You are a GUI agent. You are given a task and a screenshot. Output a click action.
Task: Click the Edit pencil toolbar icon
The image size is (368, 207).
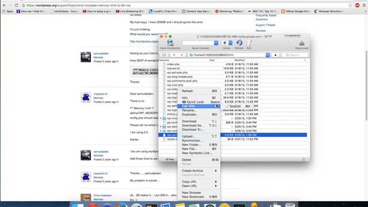click(x=249, y=43)
